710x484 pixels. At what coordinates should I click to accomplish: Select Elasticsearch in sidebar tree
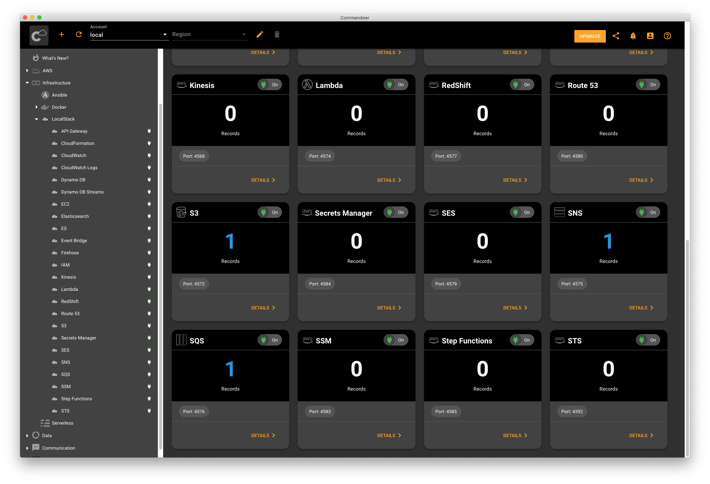click(x=75, y=216)
